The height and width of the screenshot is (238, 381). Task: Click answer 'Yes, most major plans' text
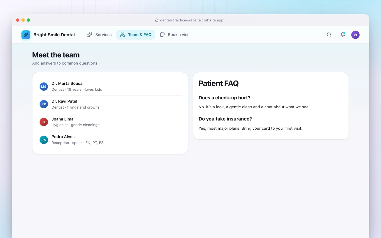250,129
